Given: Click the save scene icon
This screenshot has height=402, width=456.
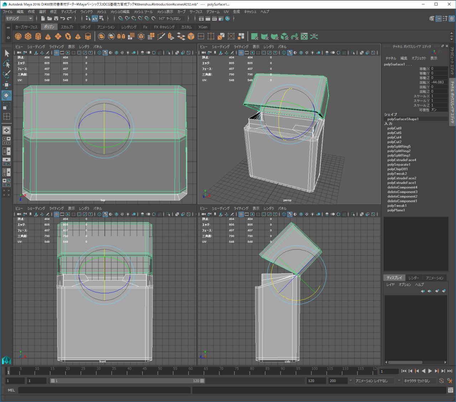Looking at the screenshot, I should (x=56, y=19).
